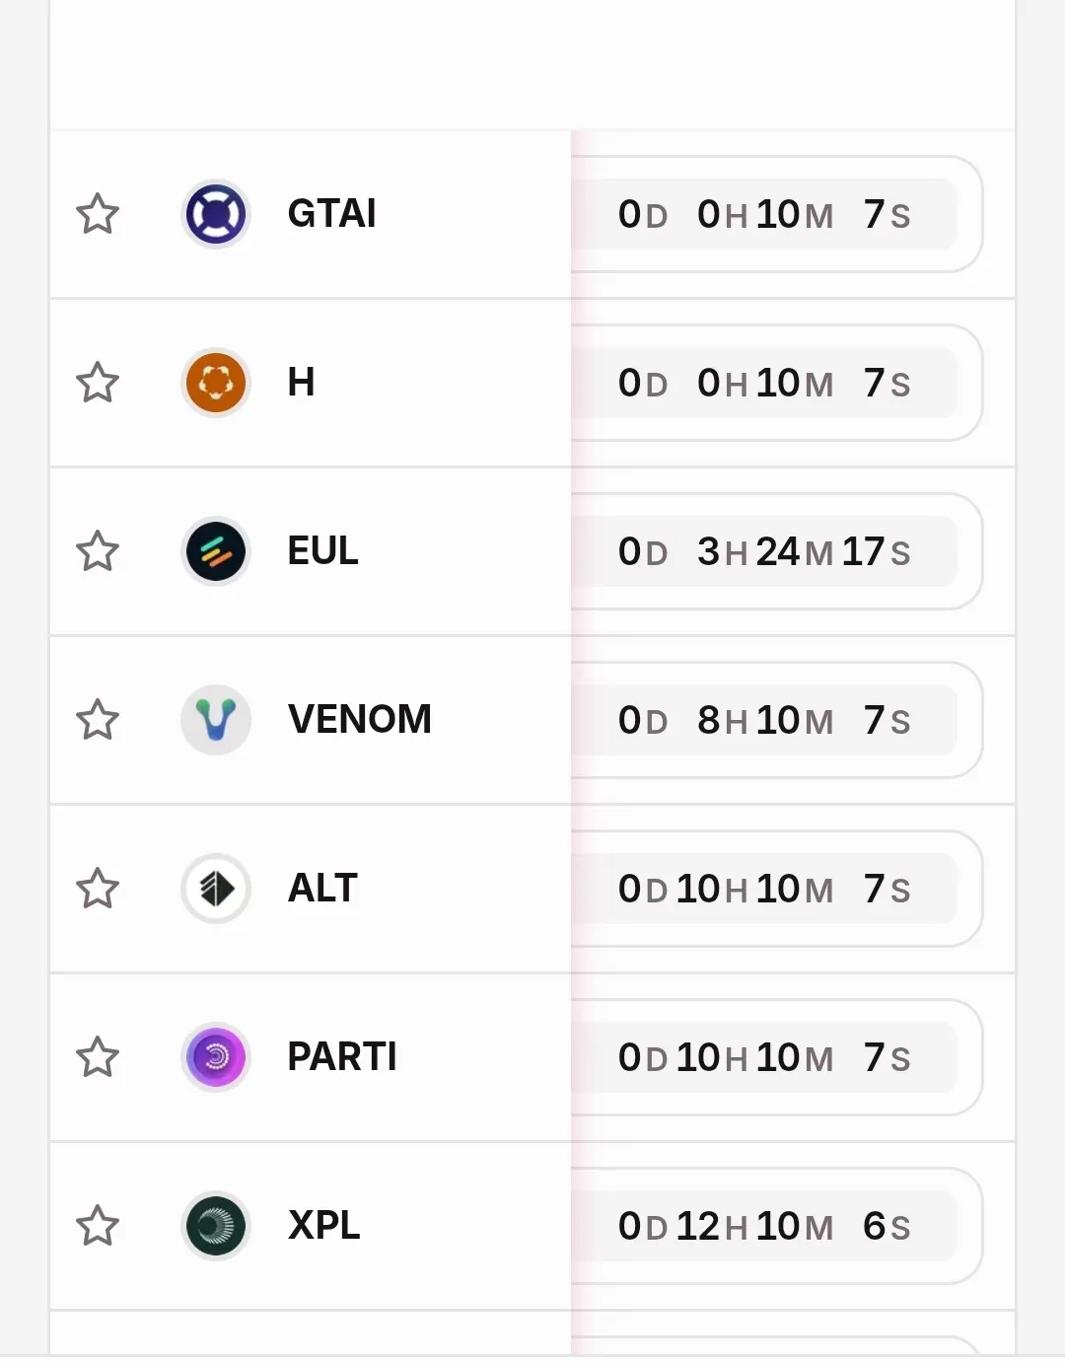Star the XPL token
The width and height of the screenshot is (1065, 1362).
pyautogui.click(x=98, y=1226)
